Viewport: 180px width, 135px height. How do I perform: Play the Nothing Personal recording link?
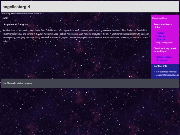[x=164, y=57]
